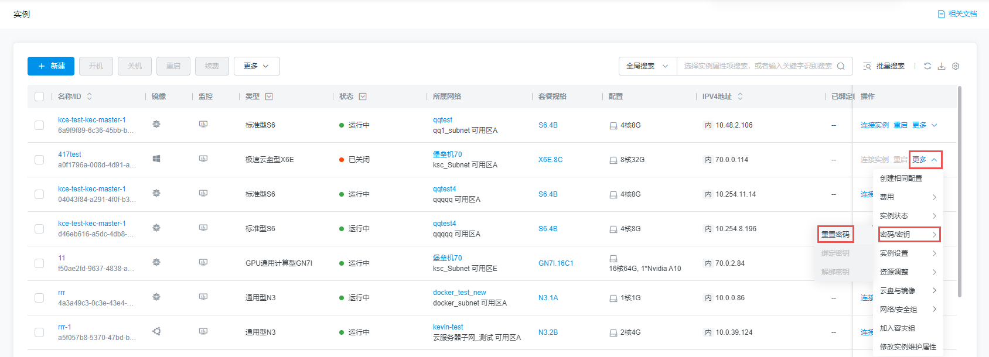The image size is (989, 357).
Task: Click the 新建 button
Action: tap(51, 66)
